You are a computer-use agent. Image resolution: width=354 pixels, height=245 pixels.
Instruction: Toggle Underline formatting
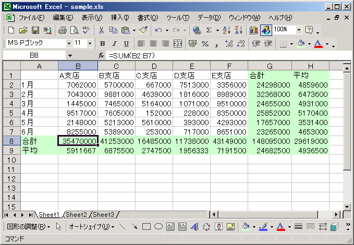tap(126, 43)
